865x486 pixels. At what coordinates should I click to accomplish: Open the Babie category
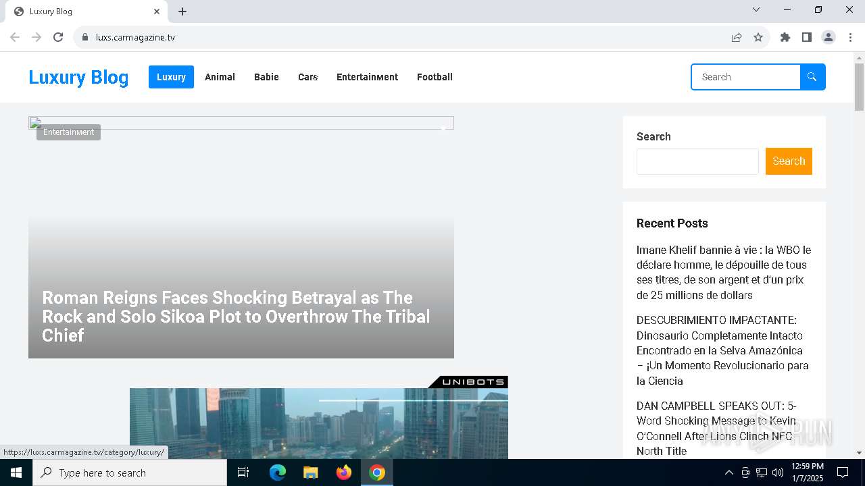click(266, 77)
